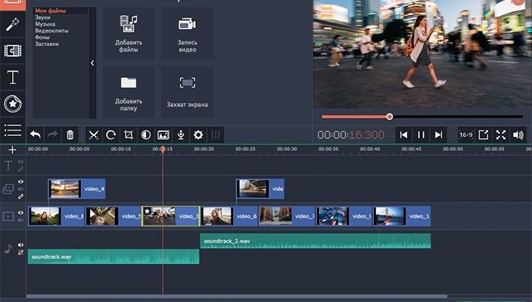Delete the selected clip with trash icon

(x=70, y=135)
